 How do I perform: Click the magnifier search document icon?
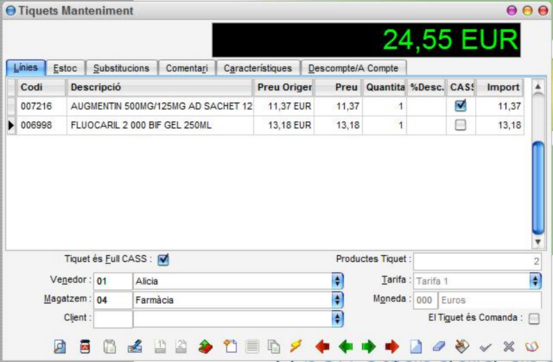point(60,347)
